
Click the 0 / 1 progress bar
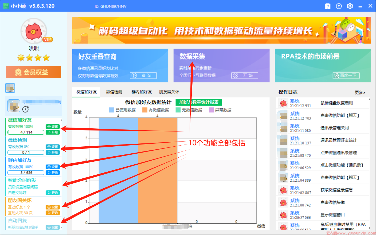pos(26,152)
